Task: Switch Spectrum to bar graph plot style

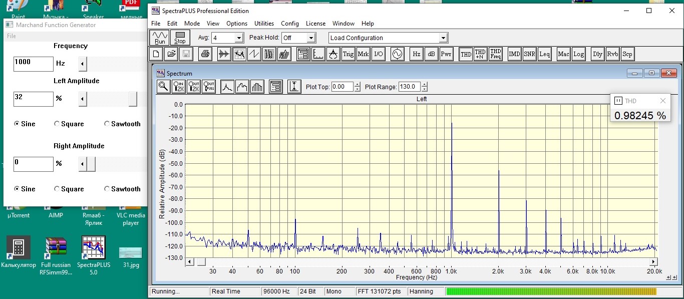Action: point(257,87)
